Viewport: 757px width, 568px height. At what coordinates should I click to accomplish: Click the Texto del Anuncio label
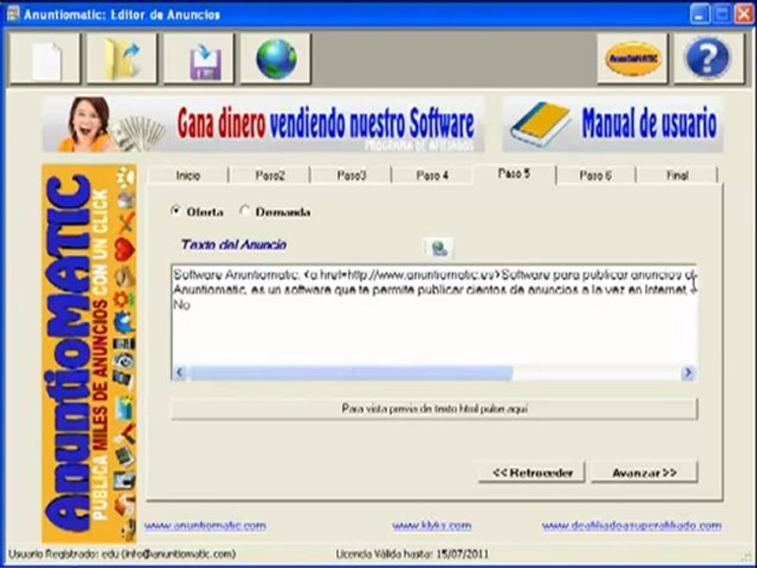point(233,245)
